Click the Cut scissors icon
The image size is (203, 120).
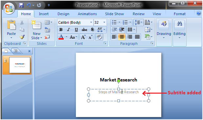pyautogui.click(x=22, y=22)
